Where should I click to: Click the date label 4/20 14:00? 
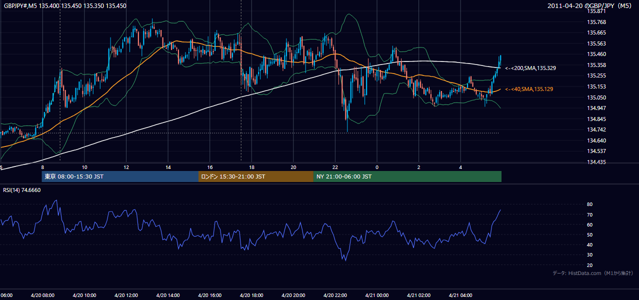pos(167,295)
